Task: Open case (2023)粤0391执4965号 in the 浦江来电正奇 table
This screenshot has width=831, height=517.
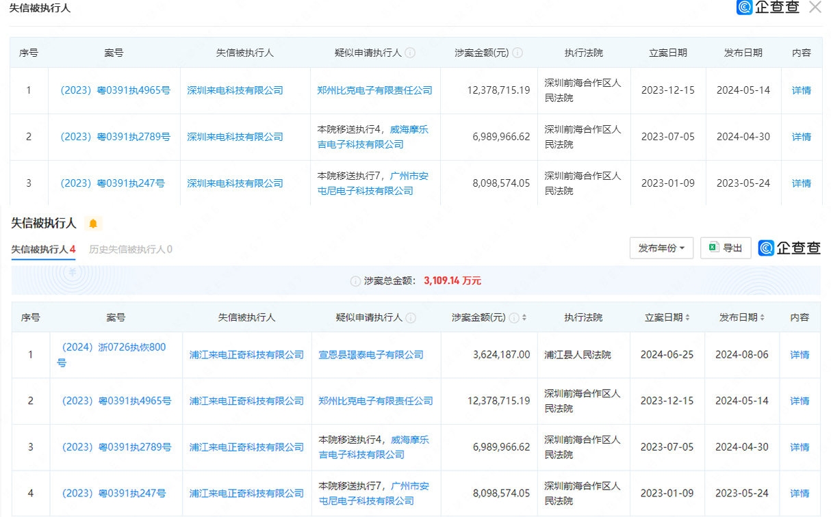Action: (x=116, y=401)
